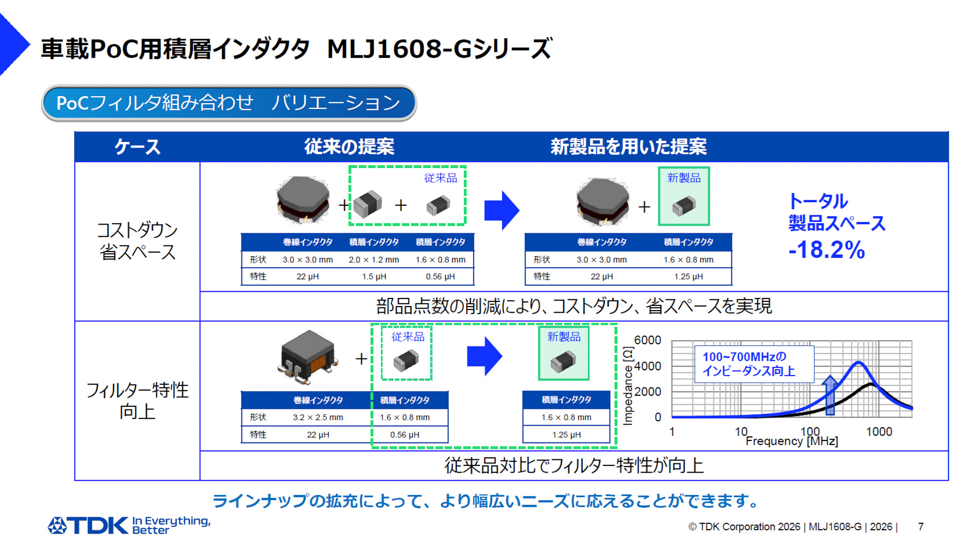The image size is (978, 550).
Task: Select the wound inductor image under 従来の提案
Action: click(x=303, y=200)
